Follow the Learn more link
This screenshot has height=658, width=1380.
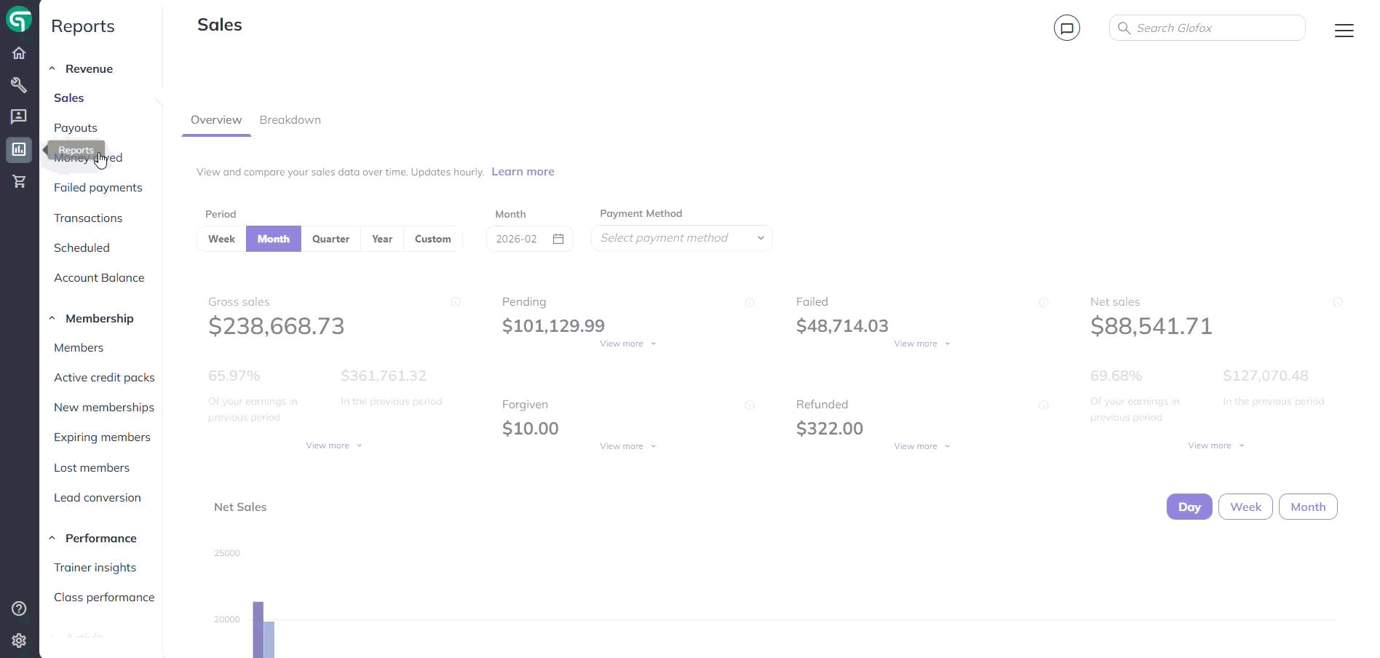click(x=523, y=172)
